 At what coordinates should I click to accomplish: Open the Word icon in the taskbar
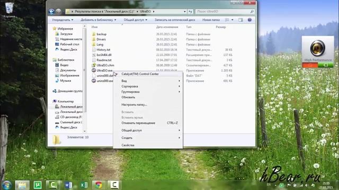68,185
